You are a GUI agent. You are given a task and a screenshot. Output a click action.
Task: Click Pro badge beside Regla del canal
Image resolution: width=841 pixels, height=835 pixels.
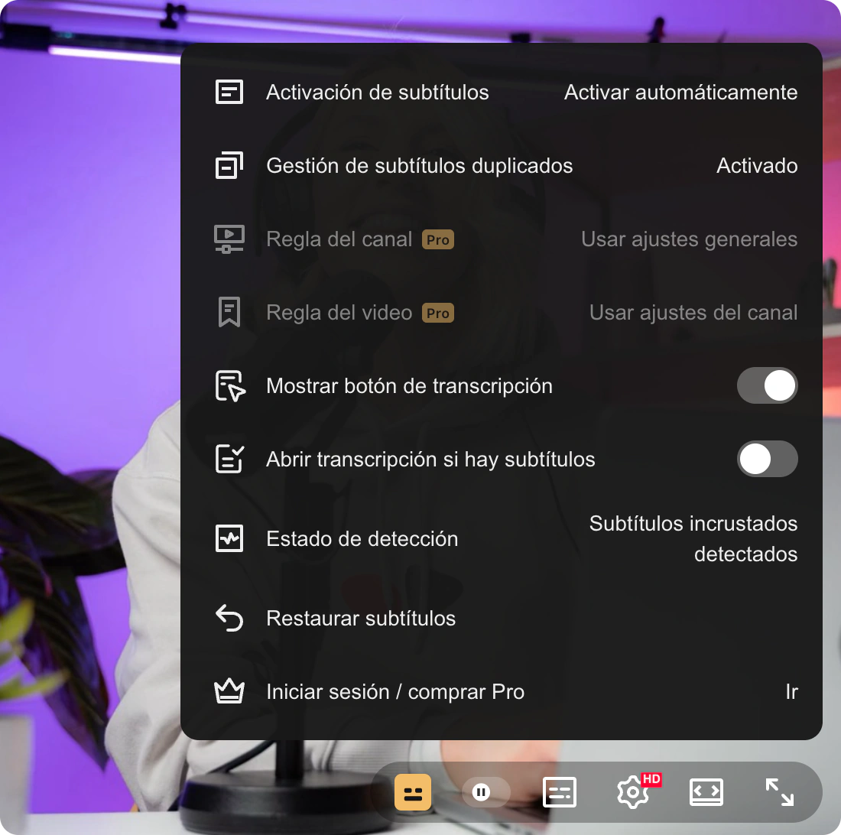pyautogui.click(x=437, y=239)
